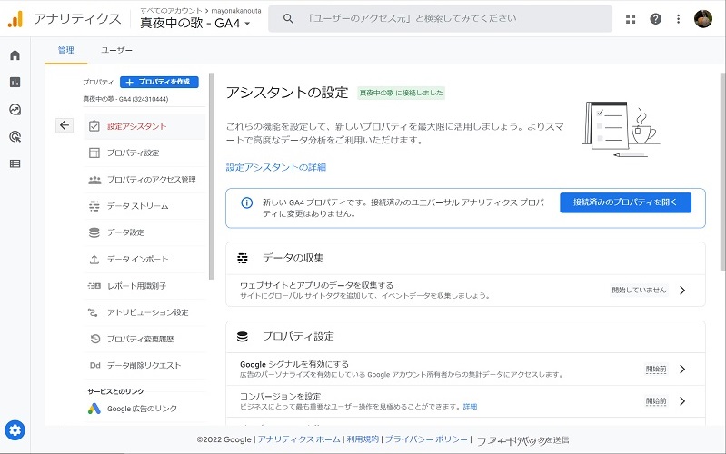This screenshot has height=454, width=726.
Task: Click the プロパティを作成 button
Action: tap(159, 82)
